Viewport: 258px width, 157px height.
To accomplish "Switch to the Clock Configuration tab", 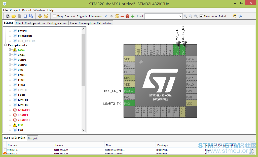I will click(x=30, y=23).
